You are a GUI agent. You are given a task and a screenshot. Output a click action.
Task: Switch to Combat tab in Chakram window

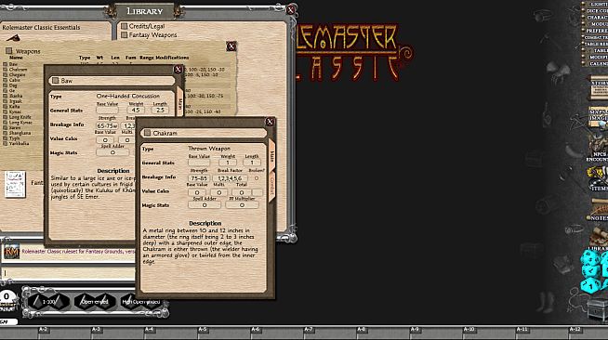pos(271,187)
